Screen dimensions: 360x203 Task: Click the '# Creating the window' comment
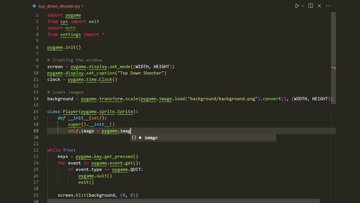[x=75, y=60]
